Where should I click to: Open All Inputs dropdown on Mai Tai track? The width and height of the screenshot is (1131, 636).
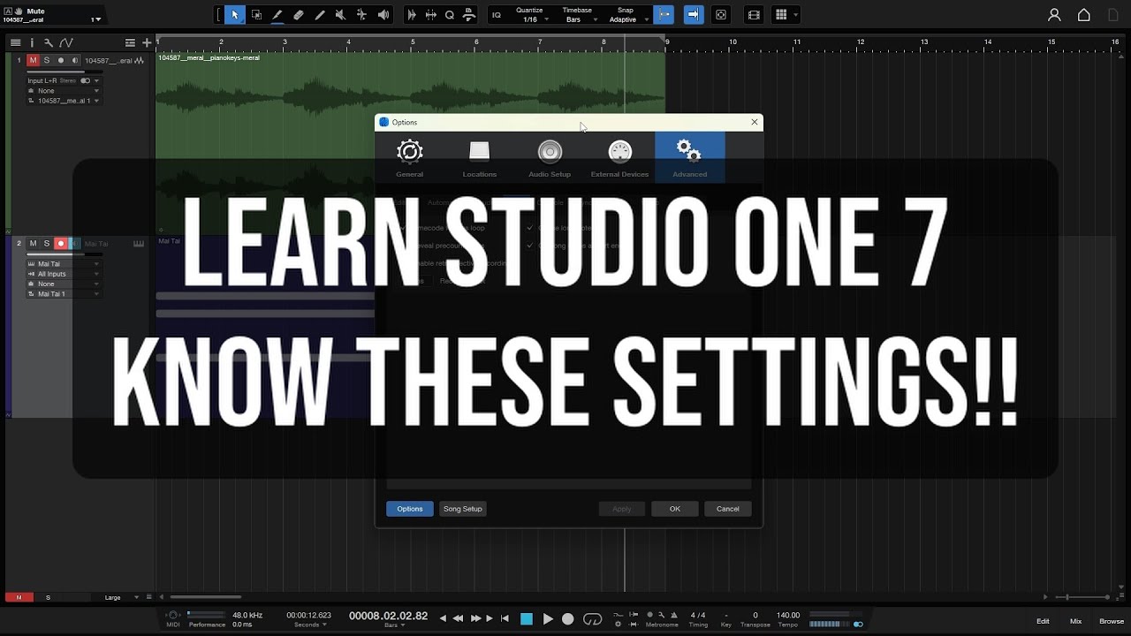tap(63, 274)
